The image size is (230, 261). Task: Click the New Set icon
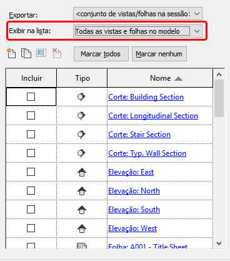[11, 53]
